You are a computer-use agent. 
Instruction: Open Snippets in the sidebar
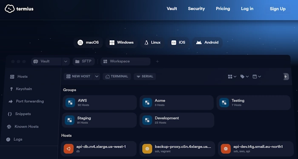[x=19, y=114]
